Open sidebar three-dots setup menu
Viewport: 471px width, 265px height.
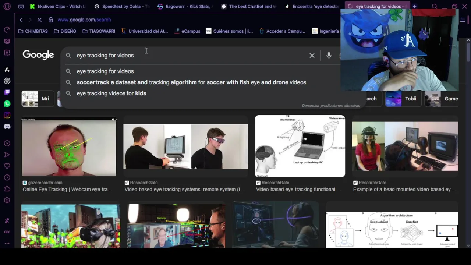[7, 243]
